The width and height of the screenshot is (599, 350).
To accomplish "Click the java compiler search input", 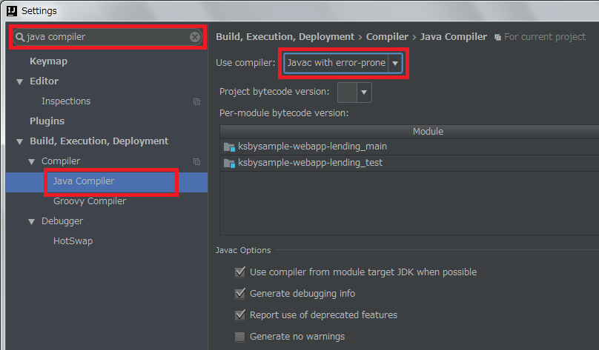I will click(107, 37).
